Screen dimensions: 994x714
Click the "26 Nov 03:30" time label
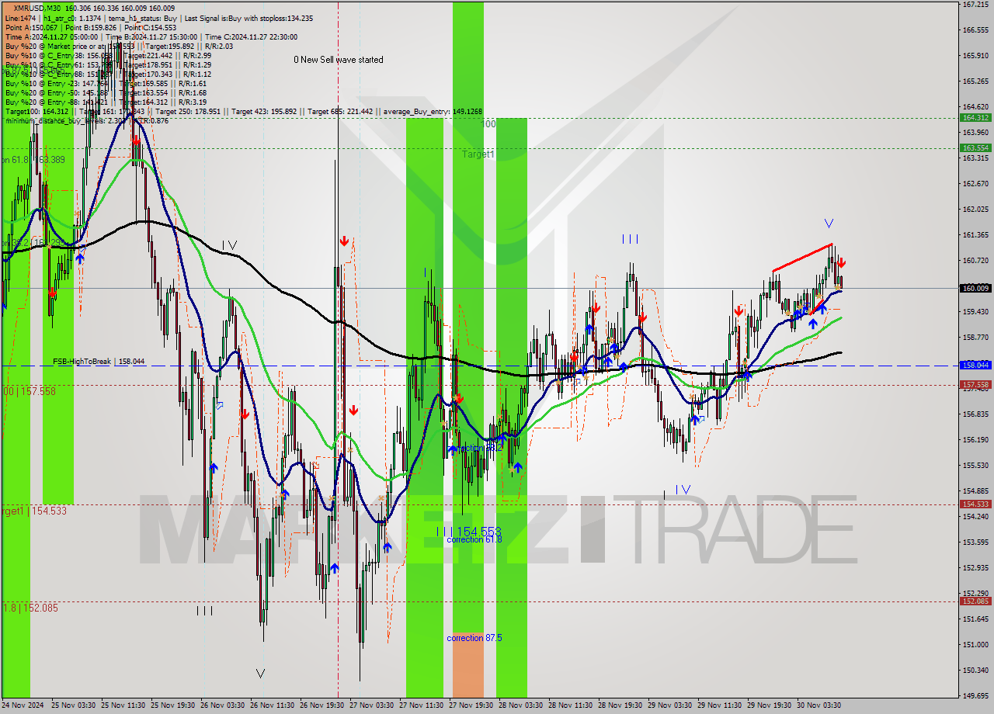pyautogui.click(x=223, y=705)
